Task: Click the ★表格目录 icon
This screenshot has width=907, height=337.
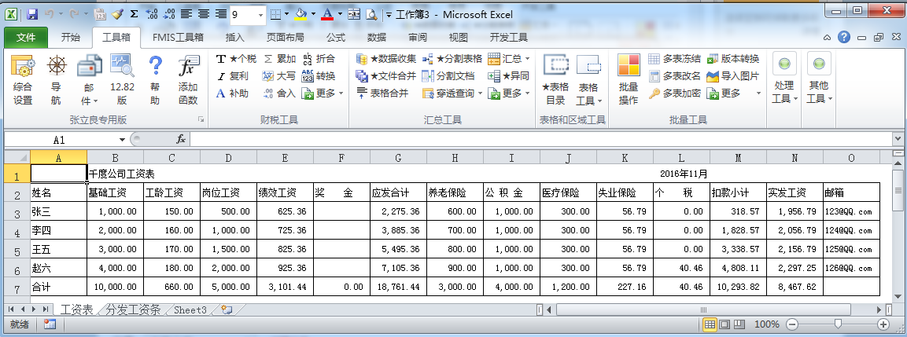Action: [556, 80]
